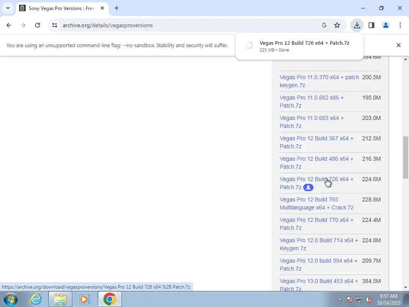Minimize the Chrome window
409x307 pixels.
pyautogui.click(x=363, y=8)
